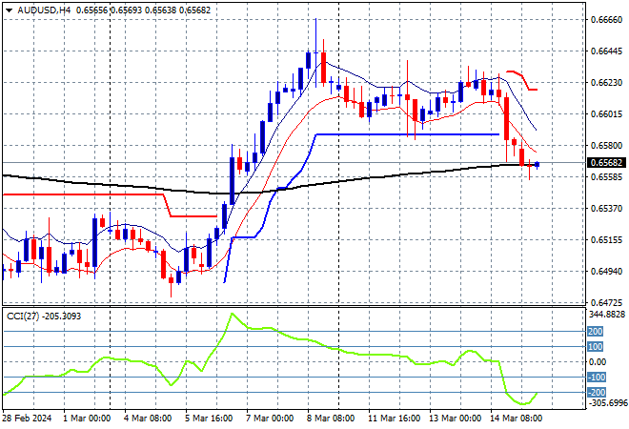Select the current price tag 0.65682
This screenshot has width=629, height=429.
606,163
